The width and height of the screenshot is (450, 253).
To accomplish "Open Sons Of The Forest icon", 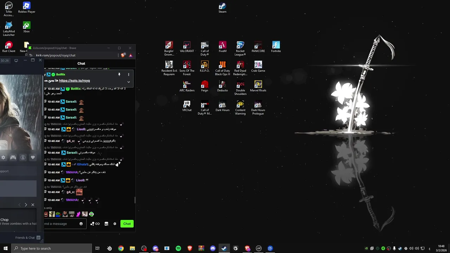I will pyautogui.click(x=187, y=68).
